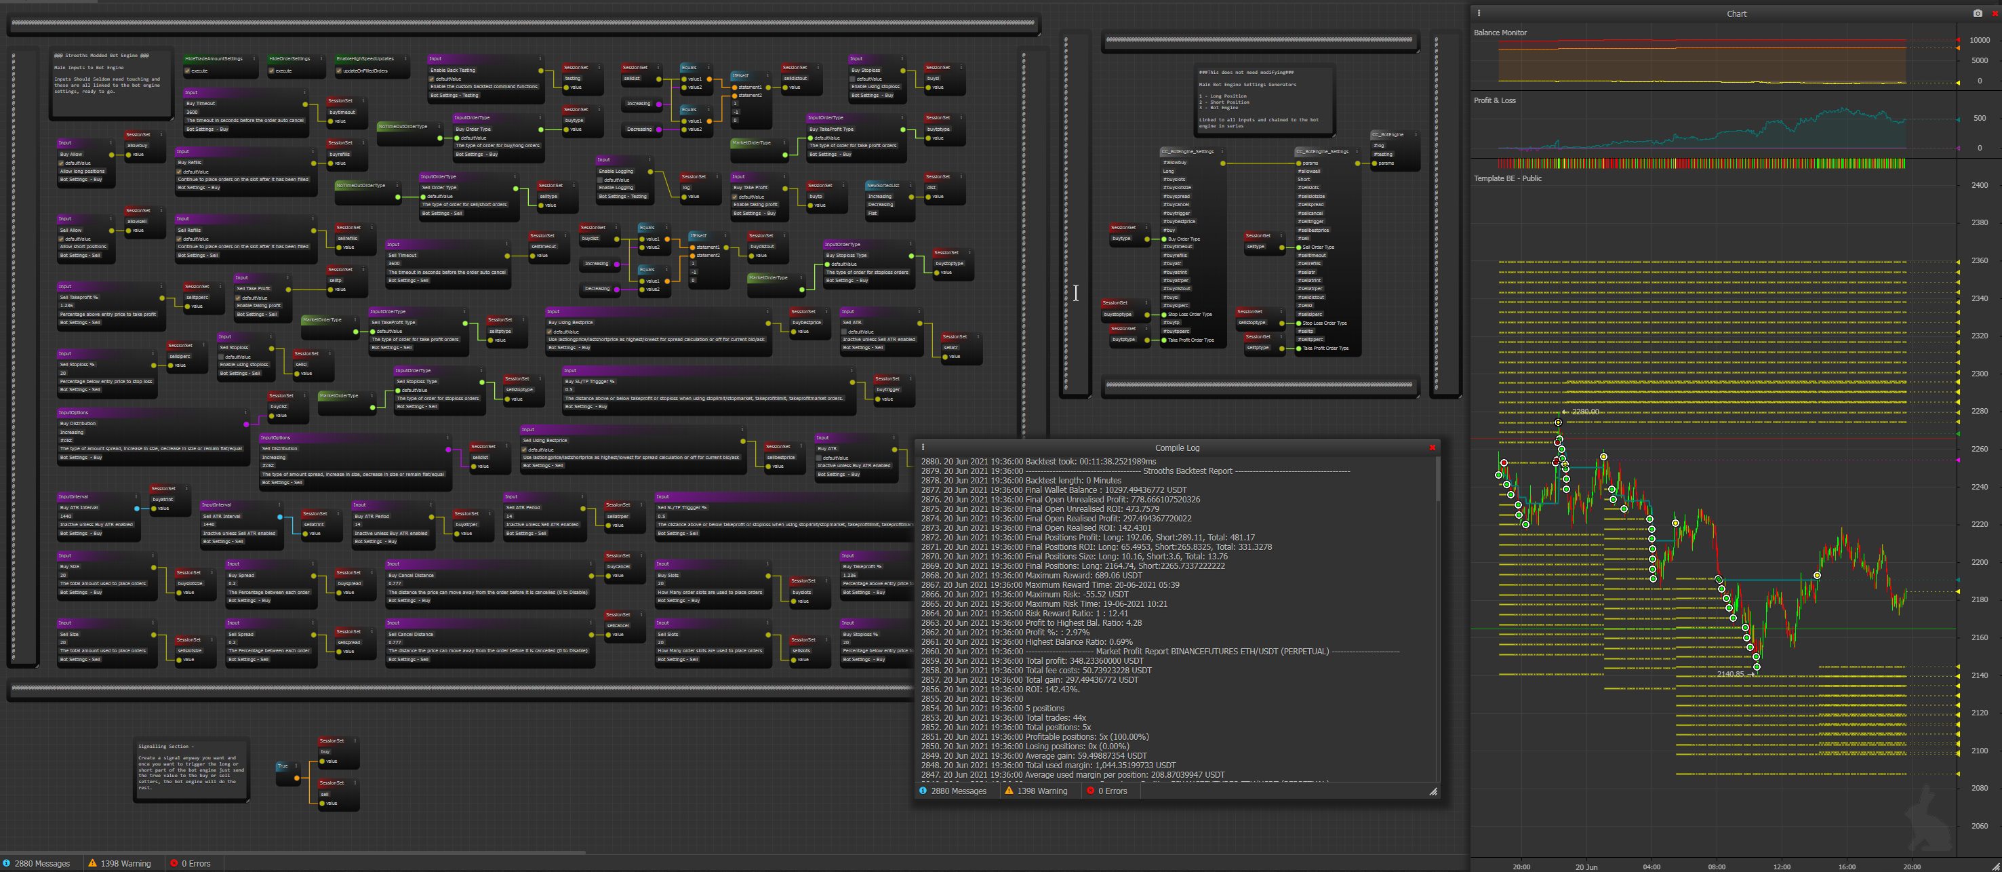Click info icon on buytimeout SessionSet node
Viewport: 2002px width, 872px height.
point(363,100)
